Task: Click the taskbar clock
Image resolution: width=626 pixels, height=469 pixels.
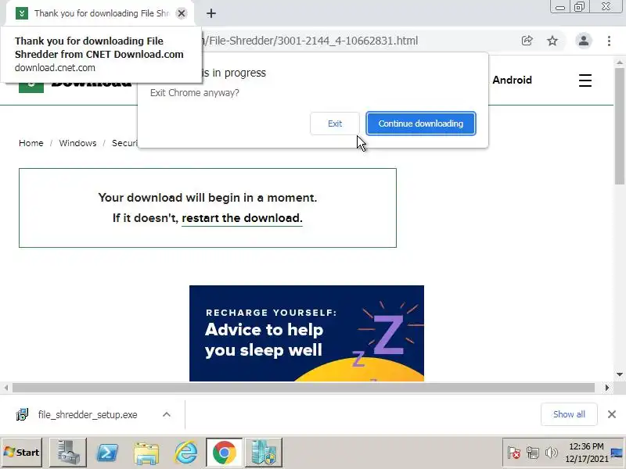Action: click(x=586, y=453)
